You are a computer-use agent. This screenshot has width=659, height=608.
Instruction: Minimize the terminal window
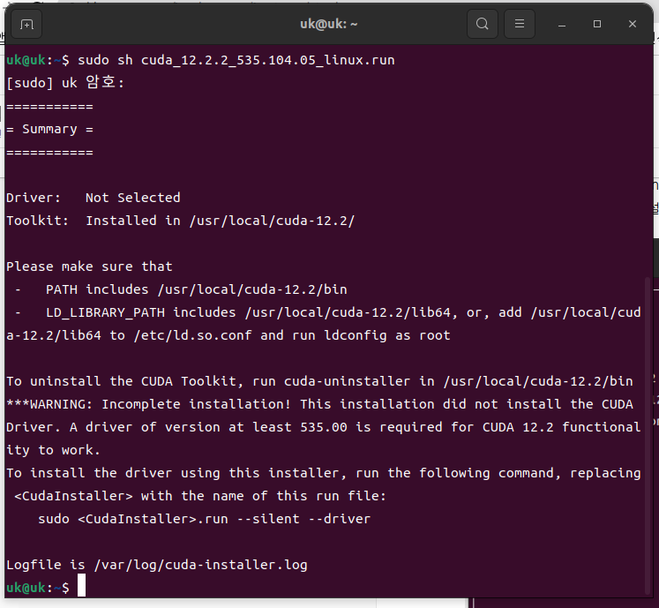[561, 25]
